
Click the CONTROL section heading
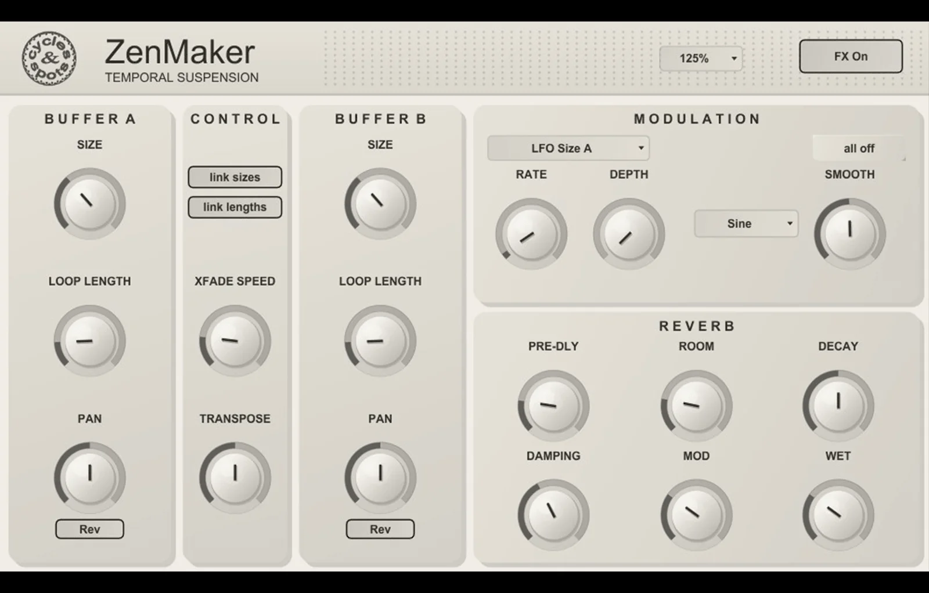point(235,119)
